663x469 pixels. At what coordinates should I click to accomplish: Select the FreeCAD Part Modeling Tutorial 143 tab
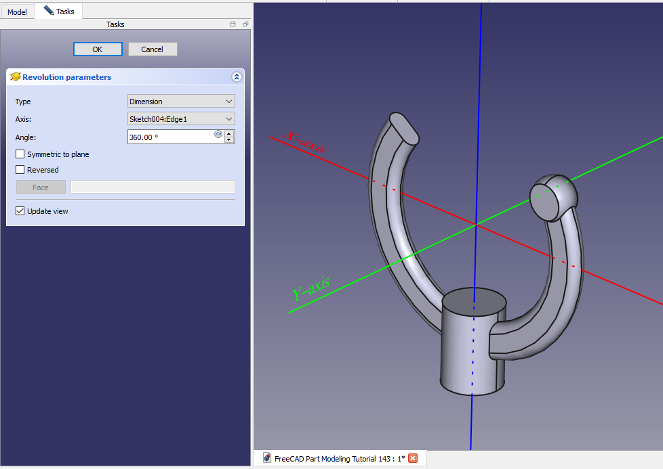(x=339, y=458)
